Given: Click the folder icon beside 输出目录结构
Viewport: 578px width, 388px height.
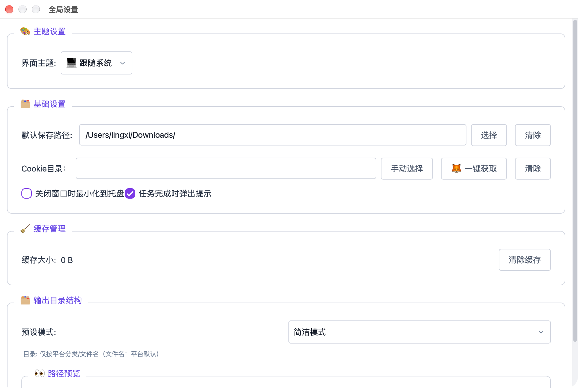Looking at the screenshot, I should click(x=25, y=300).
